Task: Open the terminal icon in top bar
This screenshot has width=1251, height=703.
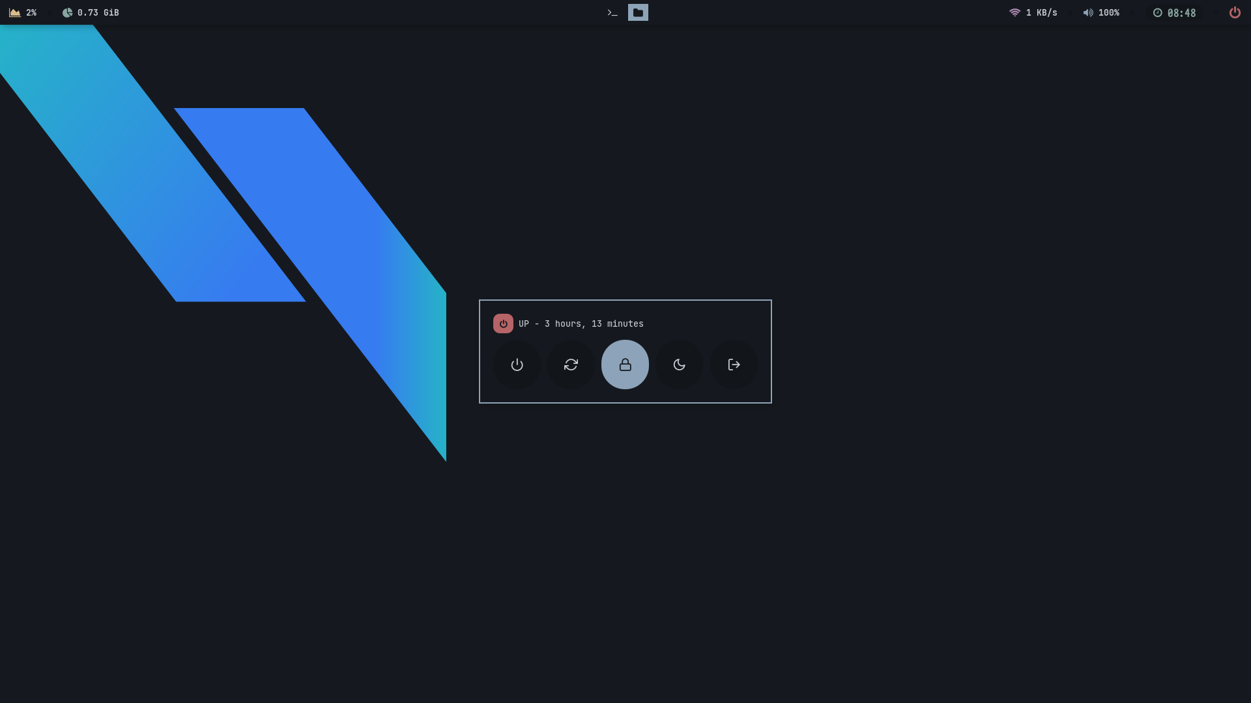Action: [x=612, y=12]
